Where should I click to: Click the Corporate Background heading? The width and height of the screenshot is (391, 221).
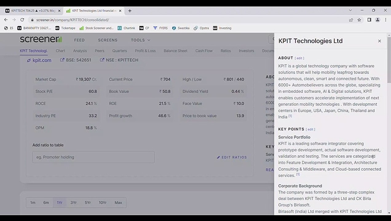300,186
